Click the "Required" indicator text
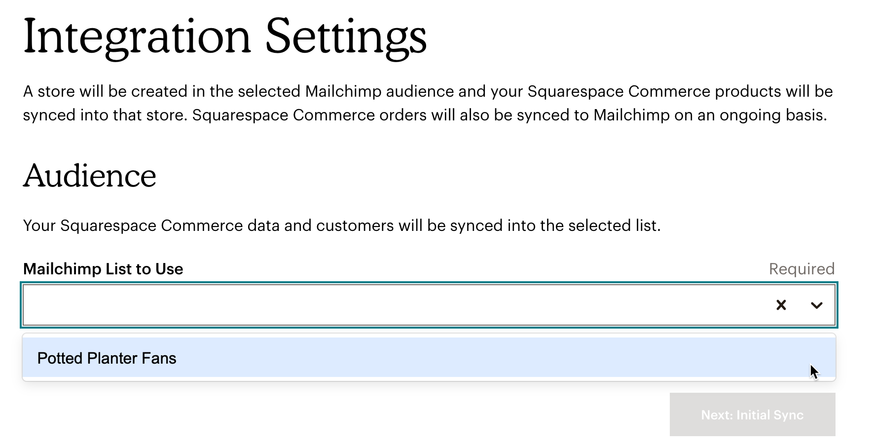 click(801, 269)
